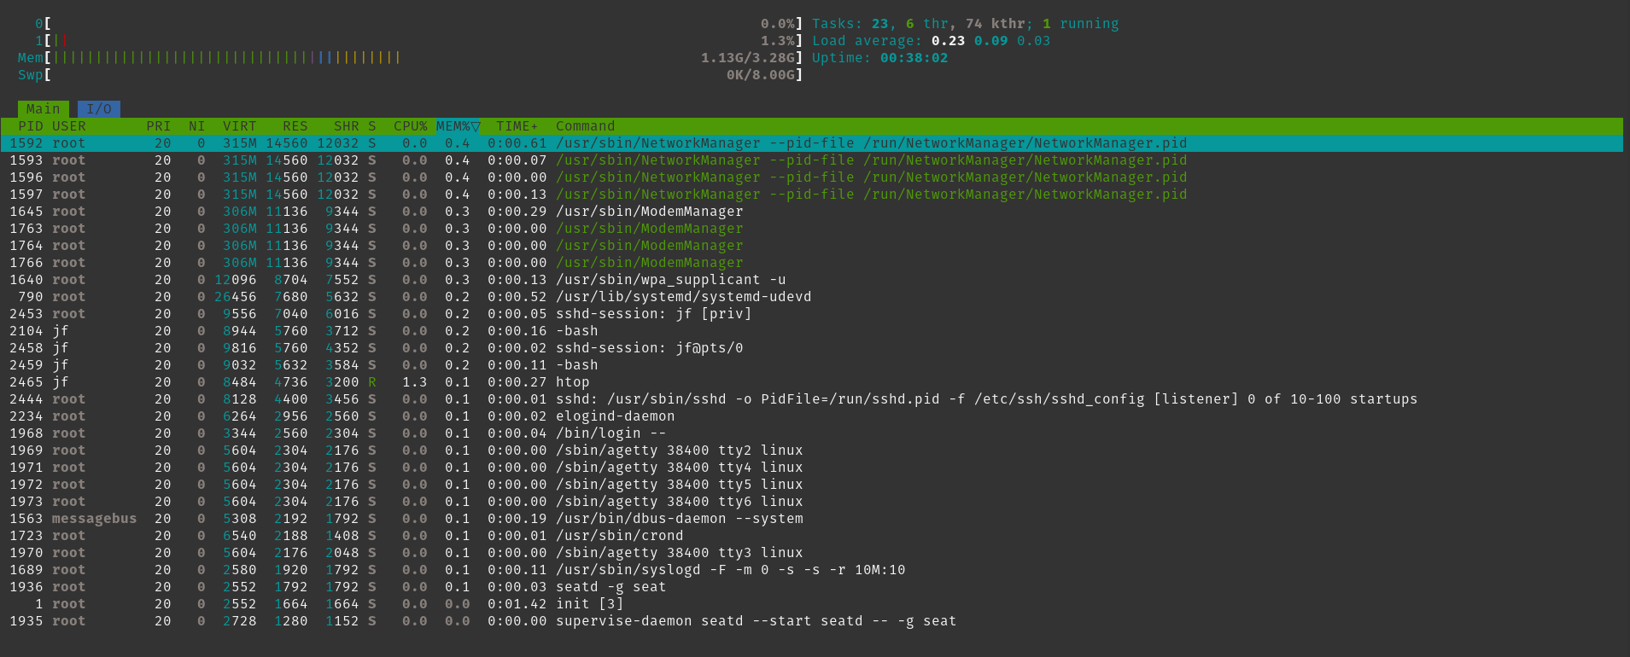Select the /usr/sbin/crond process row
Screen dimensions: 1630x657
click(x=619, y=536)
